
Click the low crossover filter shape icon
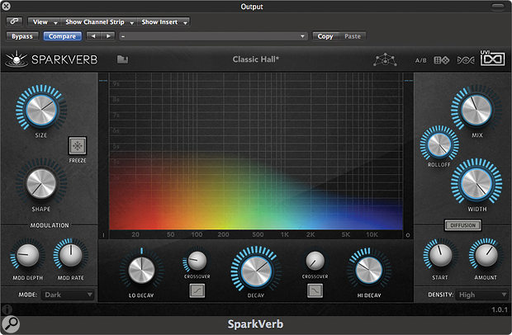197,290
